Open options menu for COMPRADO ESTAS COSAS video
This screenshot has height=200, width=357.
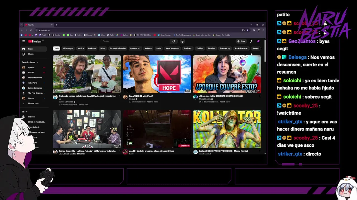point(260,96)
